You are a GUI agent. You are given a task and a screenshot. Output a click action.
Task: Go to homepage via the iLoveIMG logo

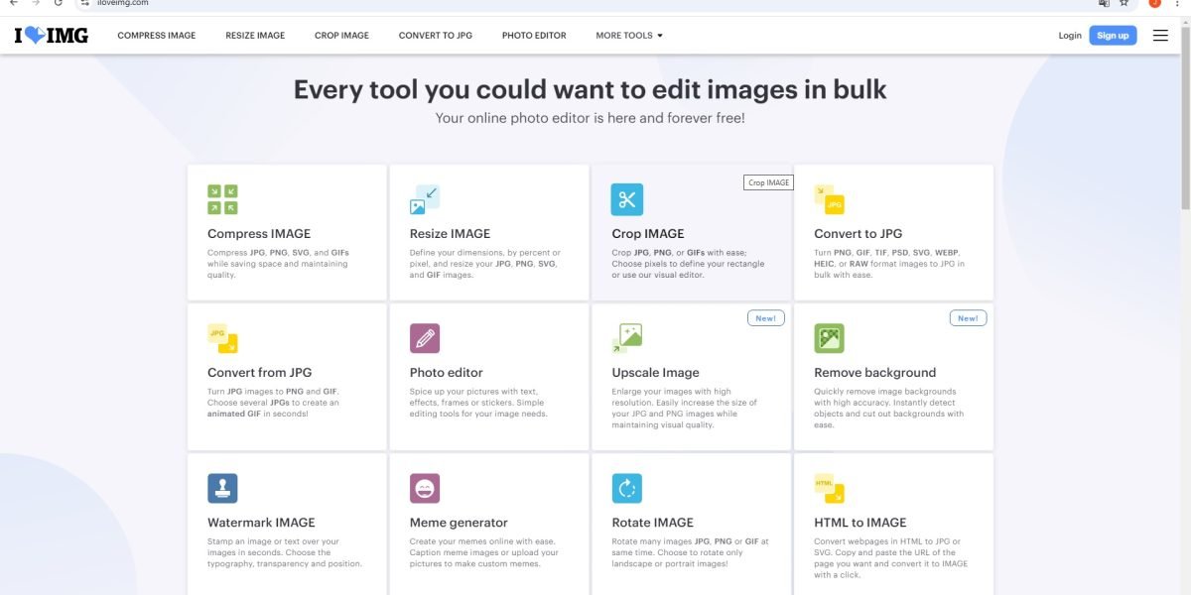coord(52,36)
